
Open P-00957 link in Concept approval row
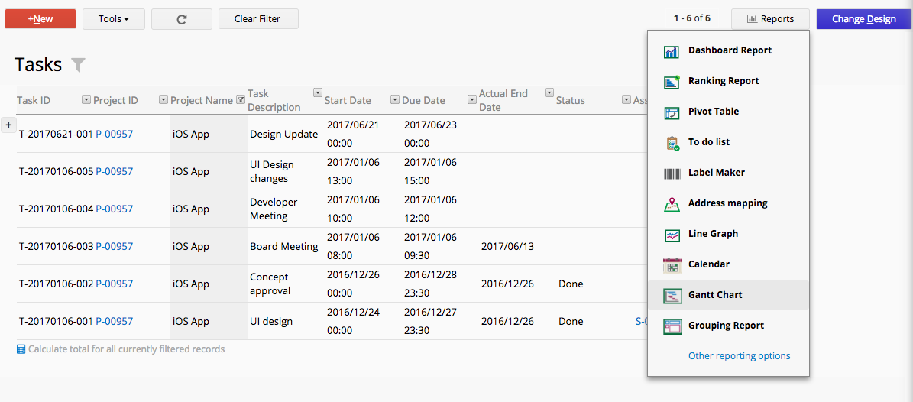click(114, 284)
